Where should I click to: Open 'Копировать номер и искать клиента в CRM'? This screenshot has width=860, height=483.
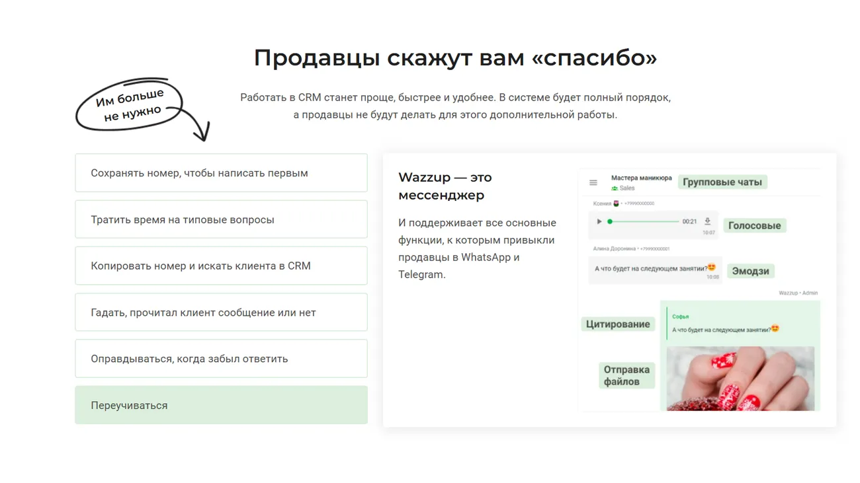pos(221,266)
